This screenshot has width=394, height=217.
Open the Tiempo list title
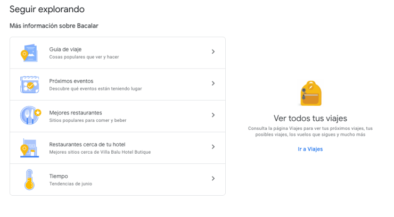click(x=59, y=176)
